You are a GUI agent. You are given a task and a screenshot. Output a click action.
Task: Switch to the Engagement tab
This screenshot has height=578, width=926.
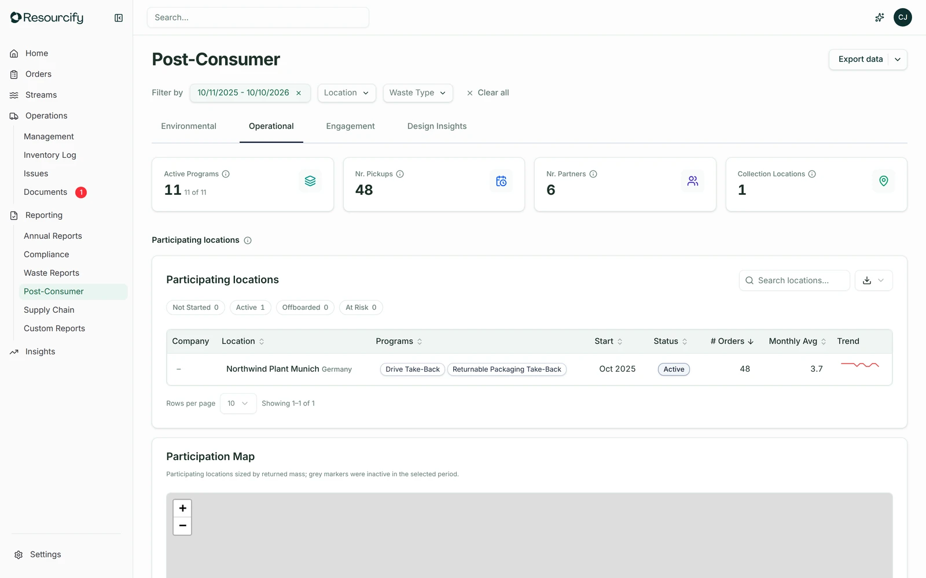(x=350, y=126)
